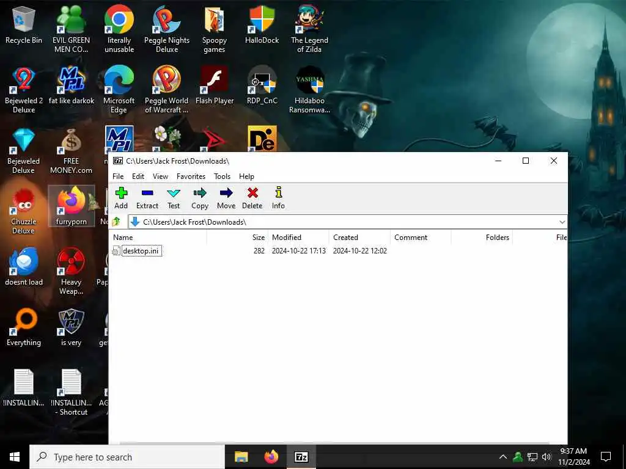This screenshot has height=469, width=626.
Task: Sort by the Size column header
Action: (x=238, y=238)
